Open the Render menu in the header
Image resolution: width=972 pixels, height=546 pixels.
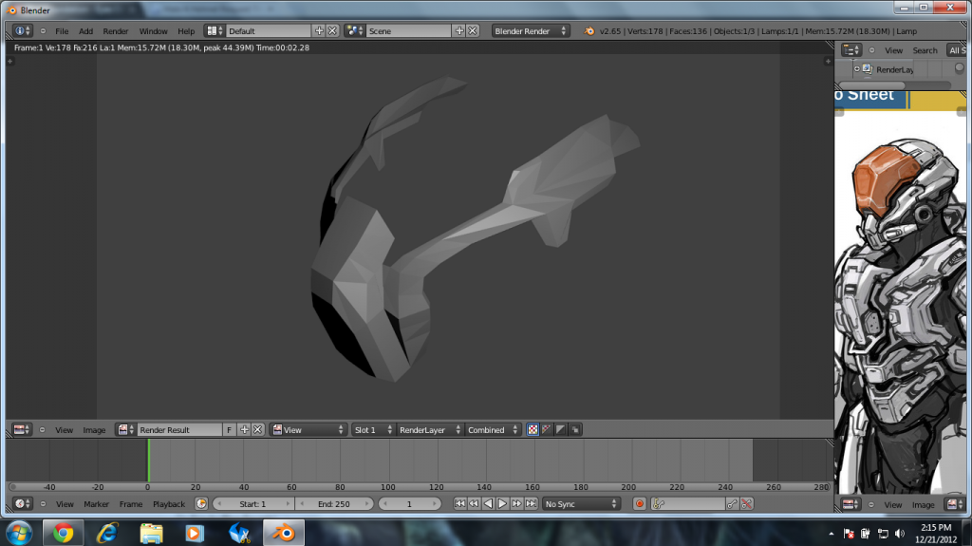click(x=116, y=31)
